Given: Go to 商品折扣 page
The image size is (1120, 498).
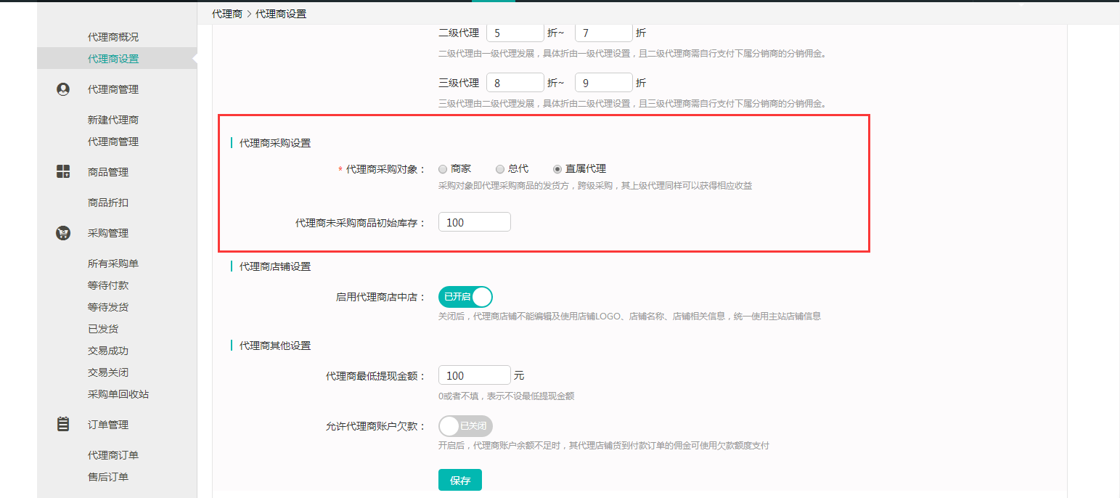Looking at the screenshot, I should click(107, 203).
